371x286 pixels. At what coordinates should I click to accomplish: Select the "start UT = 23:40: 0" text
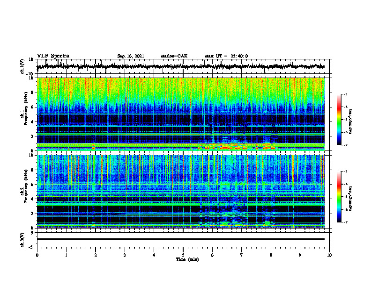pyautogui.click(x=226, y=56)
